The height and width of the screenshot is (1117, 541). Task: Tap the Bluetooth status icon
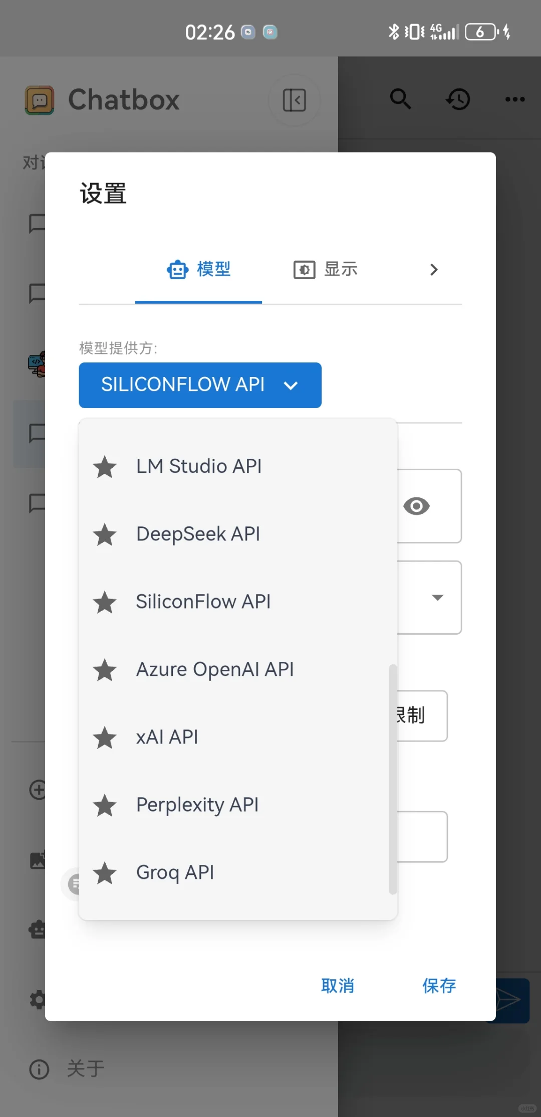click(394, 32)
